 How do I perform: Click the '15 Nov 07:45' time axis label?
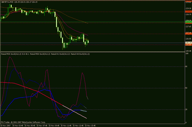[42, 125]
